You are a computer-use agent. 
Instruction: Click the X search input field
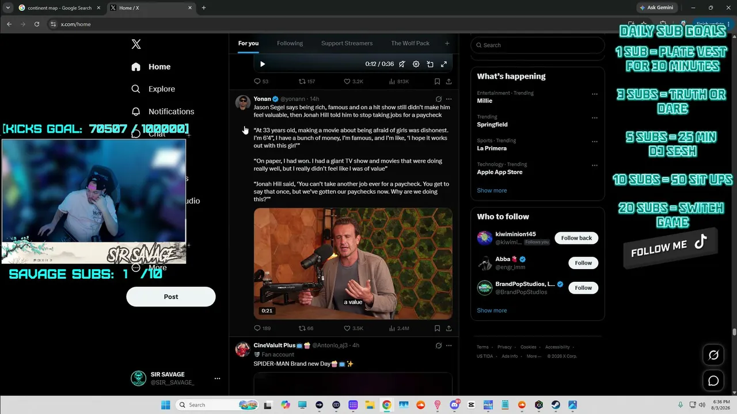click(538, 45)
